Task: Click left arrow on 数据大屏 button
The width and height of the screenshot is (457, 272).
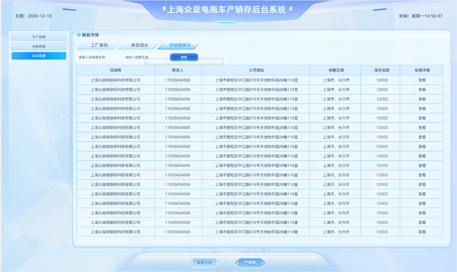Action: click(x=192, y=263)
